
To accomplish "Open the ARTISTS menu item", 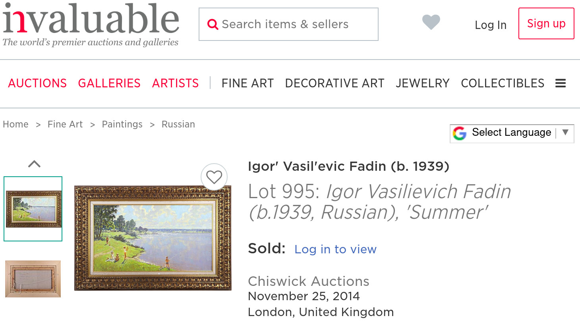I will coord(175,83).
